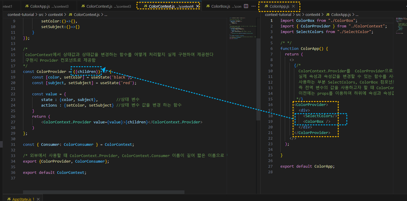The width and height of the screenshot is (407, 201).
Task: Close the ColorApp.js tab in right editor
Action: click(x=293, y=6)
